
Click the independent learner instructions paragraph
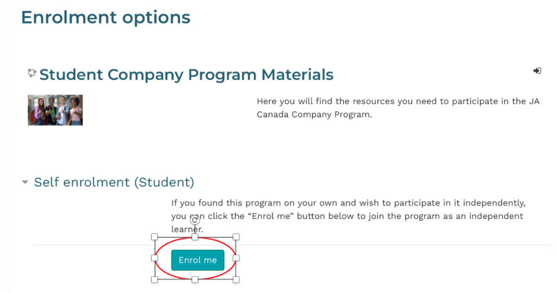point(348,216)
